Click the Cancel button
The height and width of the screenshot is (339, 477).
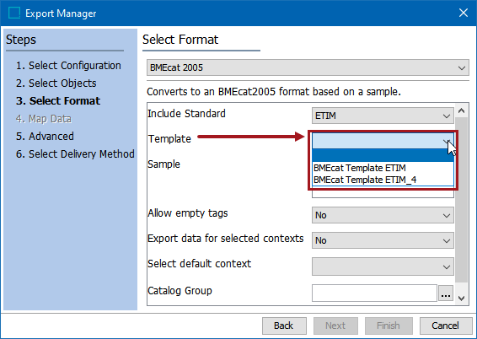446,326
